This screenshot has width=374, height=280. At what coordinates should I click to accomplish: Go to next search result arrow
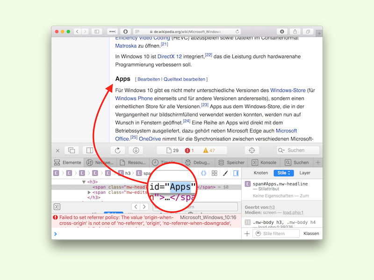point(144,207)
